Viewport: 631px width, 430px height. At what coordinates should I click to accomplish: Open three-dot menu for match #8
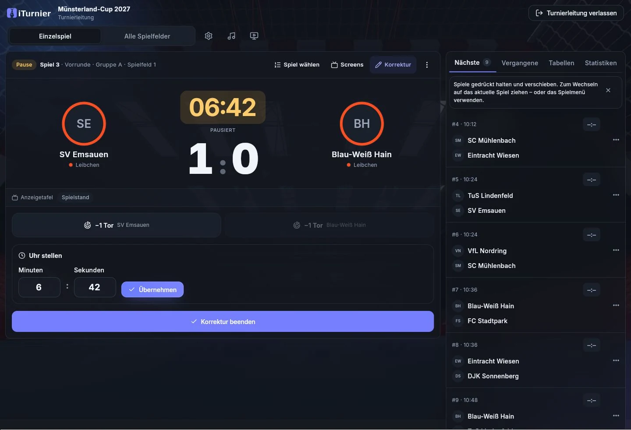(x=616, y=360)
